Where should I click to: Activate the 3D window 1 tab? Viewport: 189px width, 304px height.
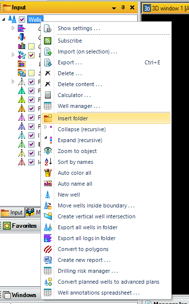pos(166,8)
